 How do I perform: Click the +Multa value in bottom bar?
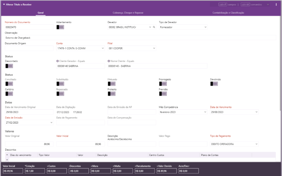[123, 171]
